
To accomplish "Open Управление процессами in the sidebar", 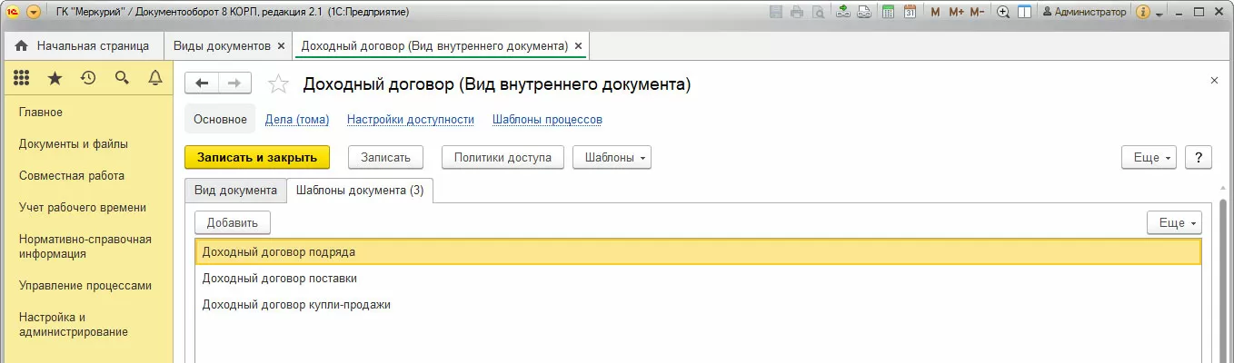I will (x=85, y=285).
